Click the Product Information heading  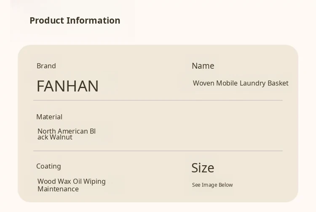point(75,20)
